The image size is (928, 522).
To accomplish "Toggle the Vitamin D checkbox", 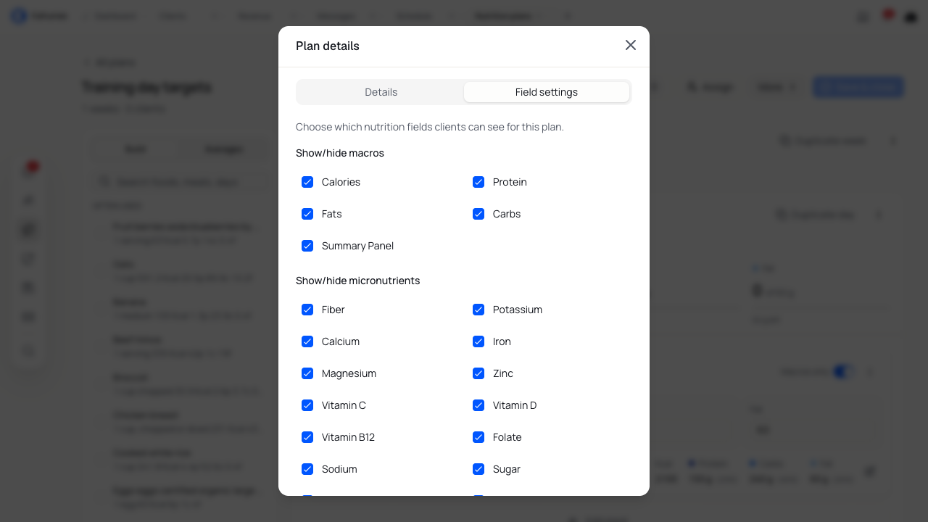I will (x=478, y=405).
